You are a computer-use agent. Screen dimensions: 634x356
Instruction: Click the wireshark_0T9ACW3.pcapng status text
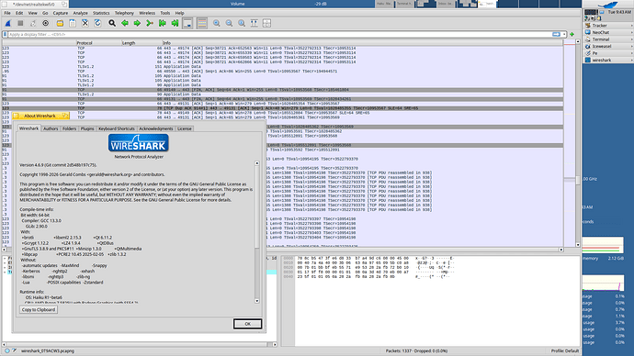click(48, 350)
